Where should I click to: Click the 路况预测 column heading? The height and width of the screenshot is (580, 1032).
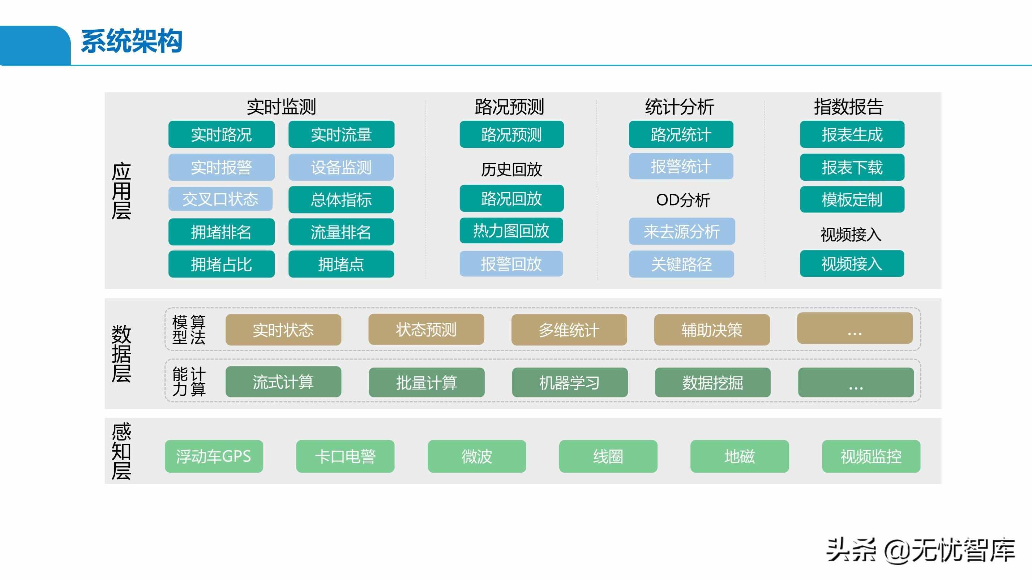pos(509,107)
